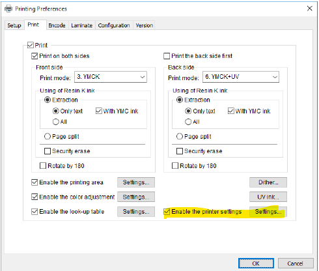Toggle Enable the printer settings checkbox
Screen dimensions: 319x271
[167, 212]
